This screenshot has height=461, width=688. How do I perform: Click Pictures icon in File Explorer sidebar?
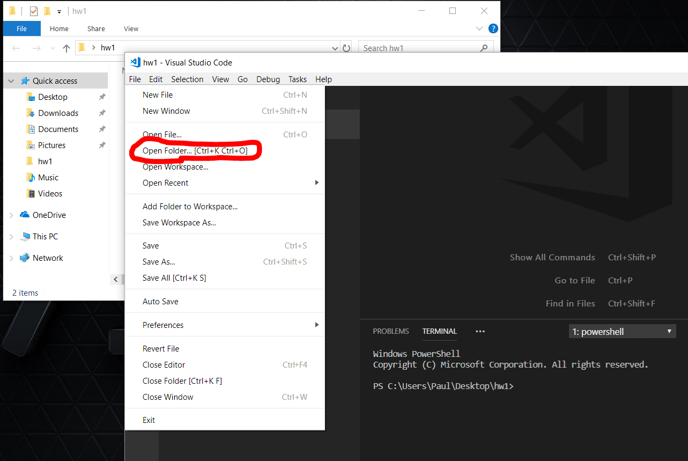pyautogui.click(x=30, y=145)
